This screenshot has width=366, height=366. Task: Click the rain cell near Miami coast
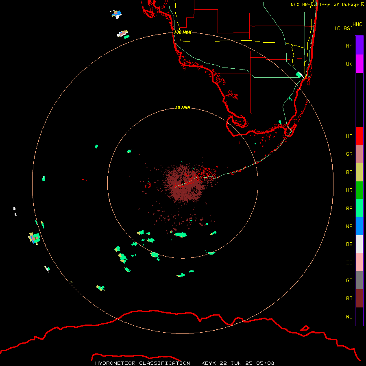(x=299, y=75)
